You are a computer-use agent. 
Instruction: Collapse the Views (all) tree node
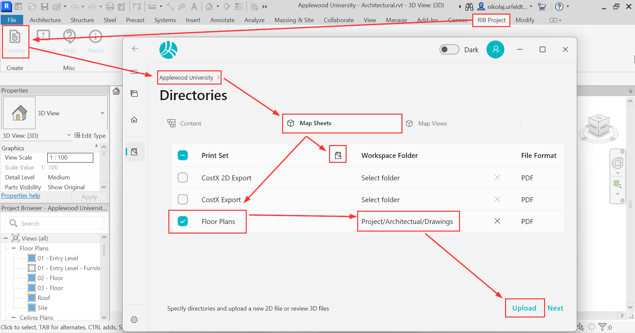pyautogui.click(x=6, y=238)
